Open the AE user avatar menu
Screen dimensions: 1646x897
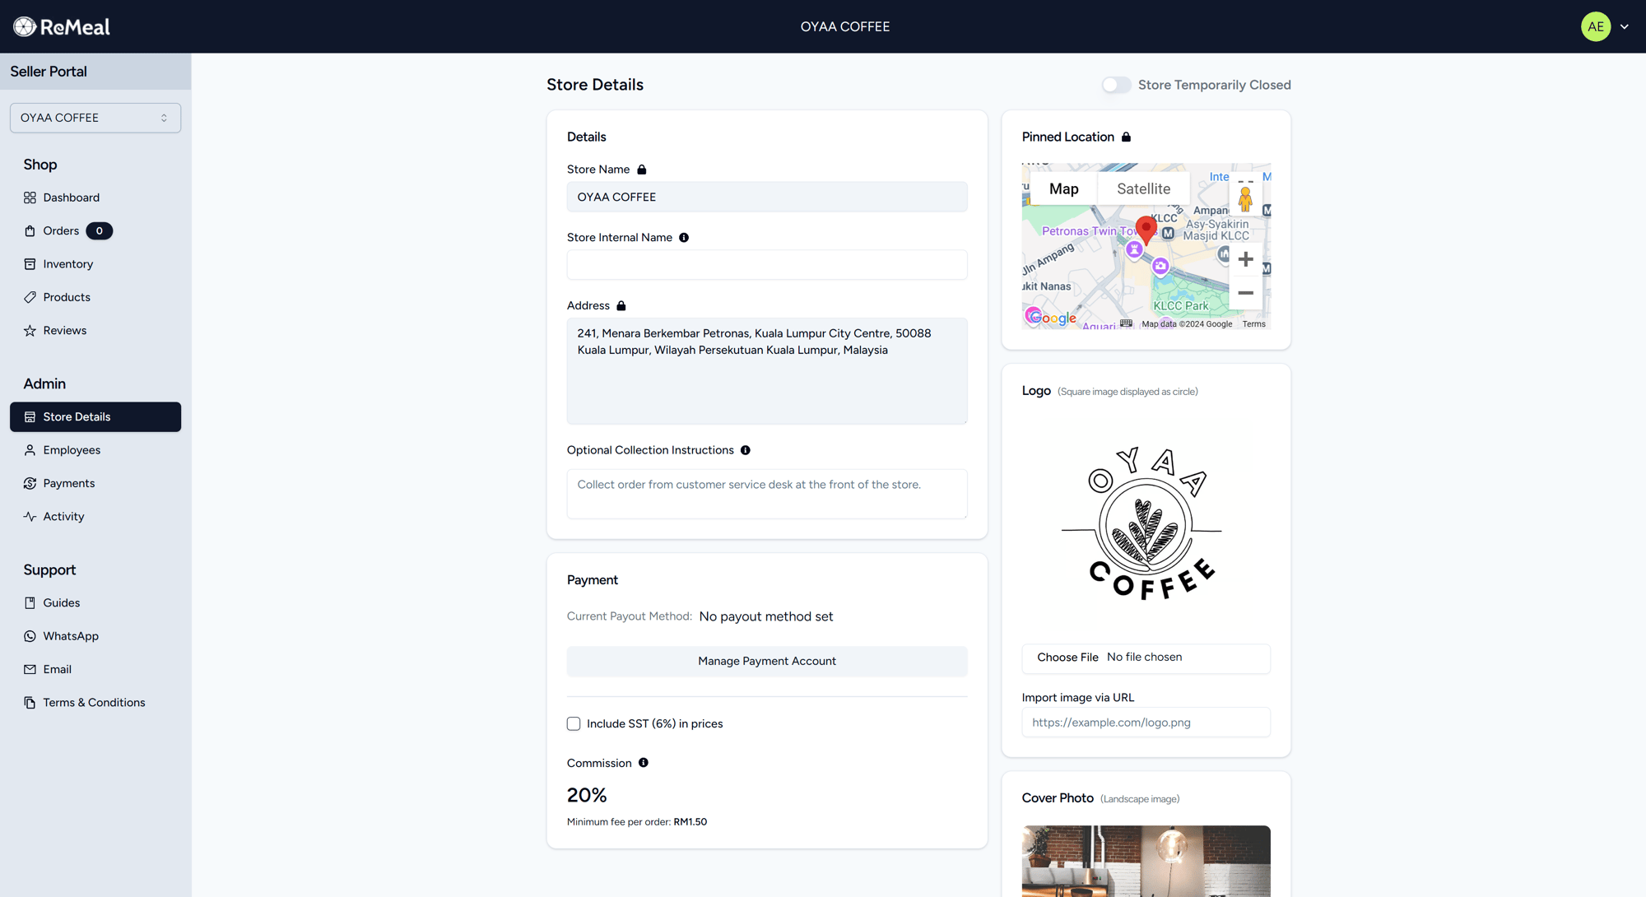tap(1595, 26)
